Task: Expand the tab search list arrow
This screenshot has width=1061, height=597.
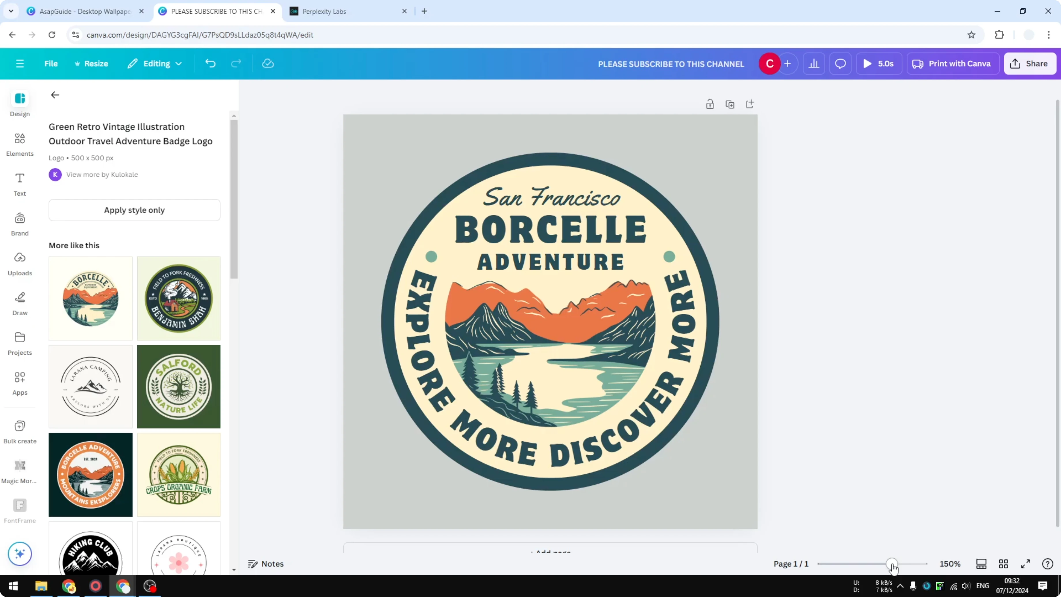Action: coord(11,11)
